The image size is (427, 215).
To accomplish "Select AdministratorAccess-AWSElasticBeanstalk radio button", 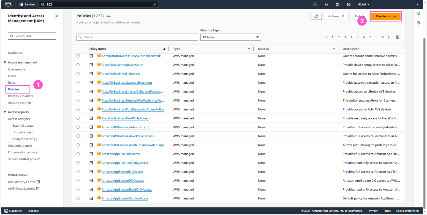I will [x=78, y=56].
